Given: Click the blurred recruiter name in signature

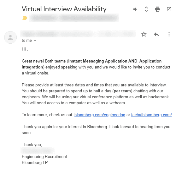Looking at the screenshot, I should pyautogui.click(x=38, y=150).
